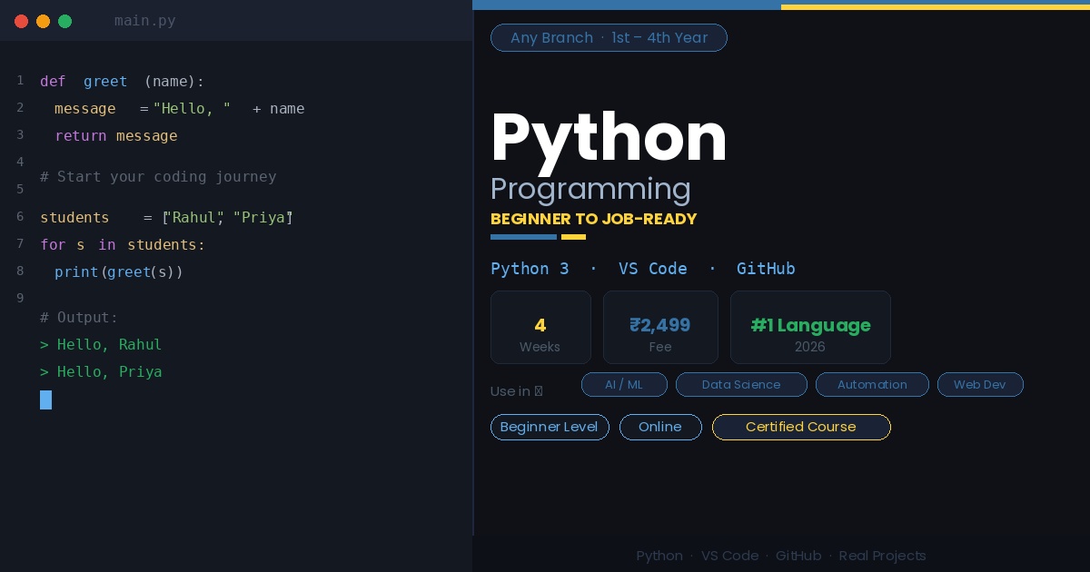
Task: Select the 'Data Science' tag
Action: click(741, 384)
